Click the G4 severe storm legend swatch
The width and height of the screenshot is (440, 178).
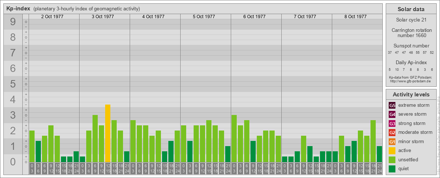coord(392,115)
